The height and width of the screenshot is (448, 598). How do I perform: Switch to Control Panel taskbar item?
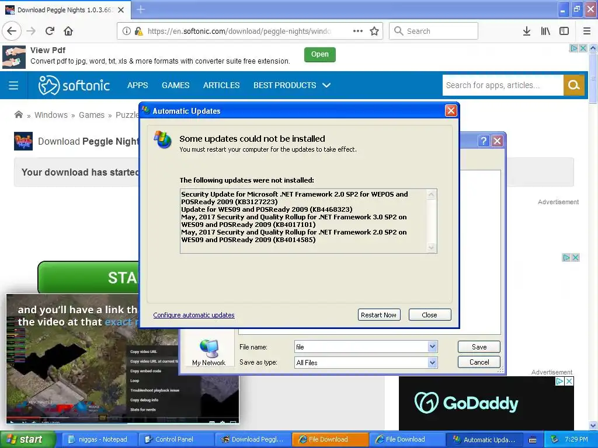click(x=176, y=440)
